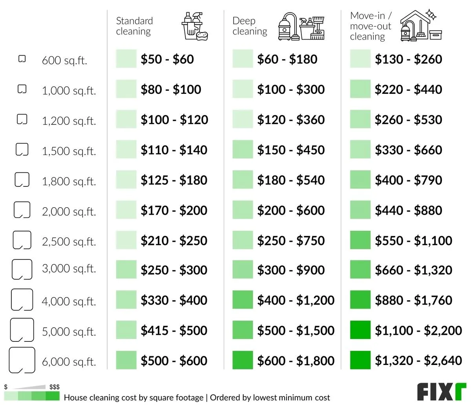Click the dark green swatch beside $1,320 - $2,640

click(360, 360)
